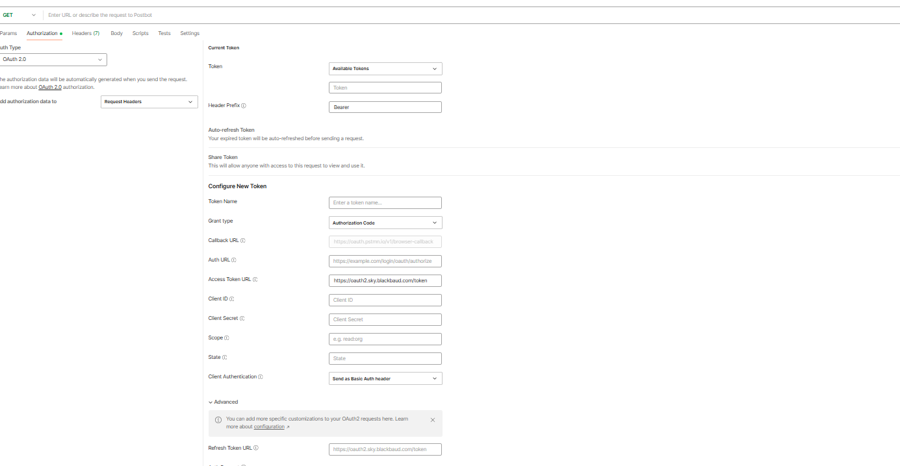
Task: Open the Auth Type OAuth 2.0 dropdown
Action: [x=53, y=60]
